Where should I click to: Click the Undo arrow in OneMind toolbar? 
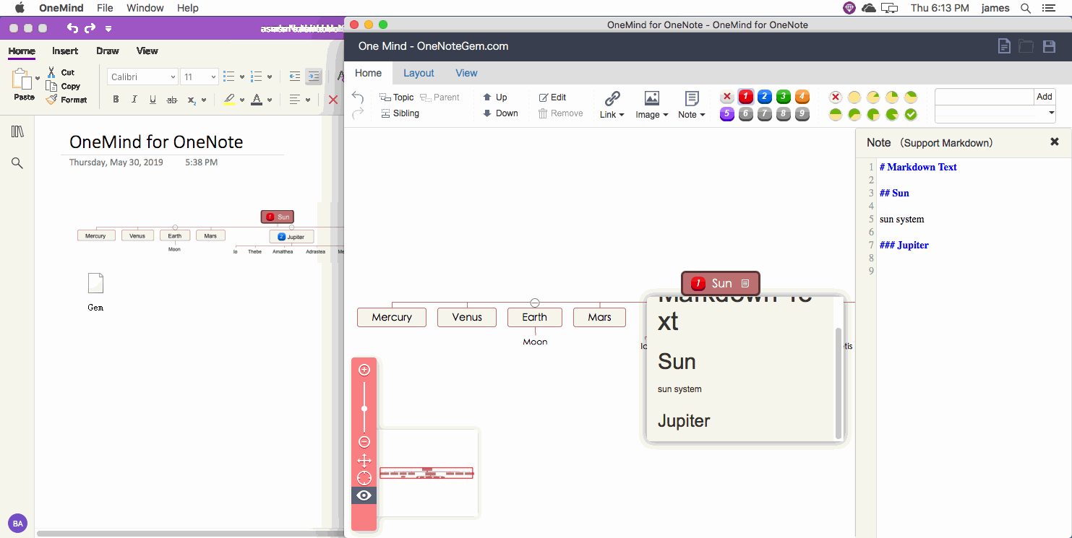pos(357,97)
